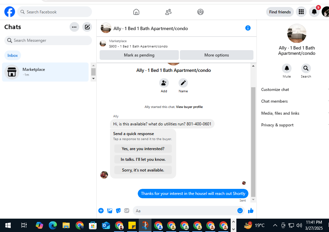Screen dimensions: 329x232
Task: Mute the conversation with bell icon
Action: point(287,69)
